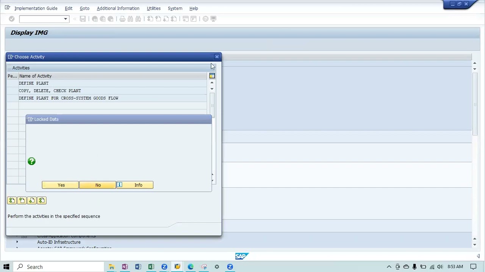This screenshot has width=485, height=272.
Task: Open the Additional Information menu
Action: [x=118, y=8]
